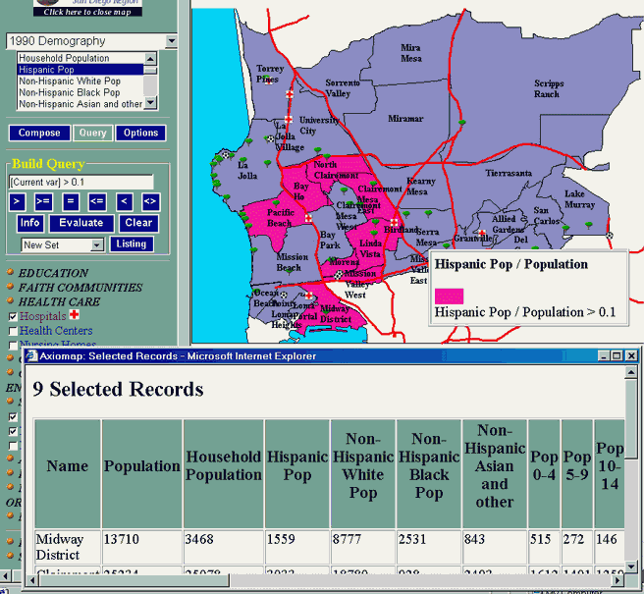Uncheck the Hospitals layer checkbox
The height and width of the screenshot is (594, 644).
click(x=13, y=317)
